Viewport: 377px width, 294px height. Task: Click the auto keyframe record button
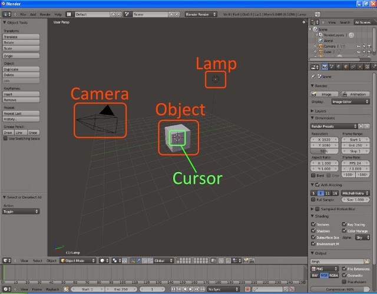(247, 289)
